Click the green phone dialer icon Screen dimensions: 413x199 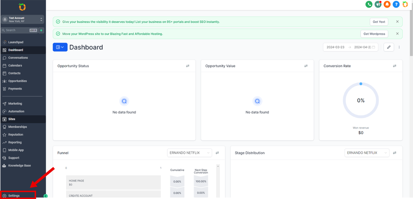(369, 4)
